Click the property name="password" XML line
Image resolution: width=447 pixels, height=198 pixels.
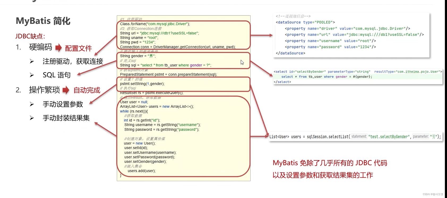(x=330, y=47)
